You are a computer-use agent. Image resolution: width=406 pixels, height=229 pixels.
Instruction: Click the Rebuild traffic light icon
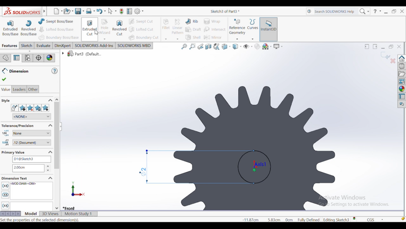click(x=121, y=11)
